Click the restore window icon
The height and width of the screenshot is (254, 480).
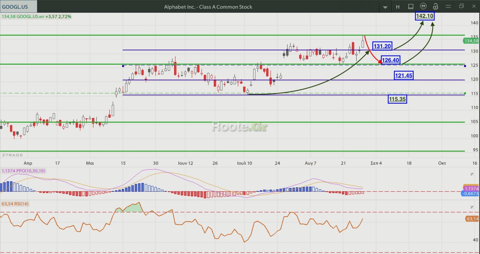click(461, 6)
